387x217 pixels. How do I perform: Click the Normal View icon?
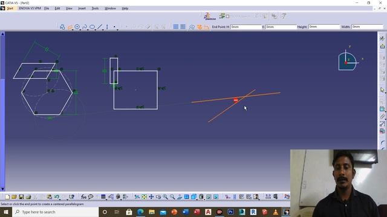coord(180,197)
